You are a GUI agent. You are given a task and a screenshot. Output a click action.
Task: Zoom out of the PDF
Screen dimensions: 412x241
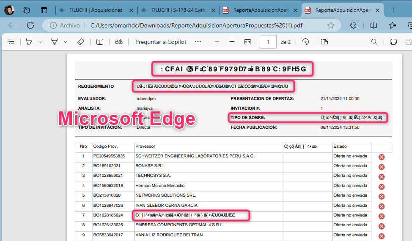tap(217, 42)
